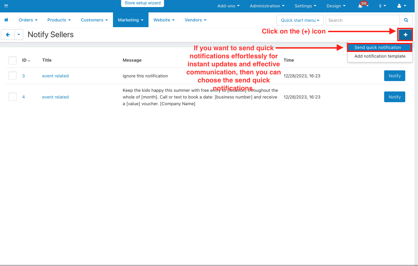The image size is (418, 266).
Task: Open the event related link for ID 4
Action: (55, 97)
